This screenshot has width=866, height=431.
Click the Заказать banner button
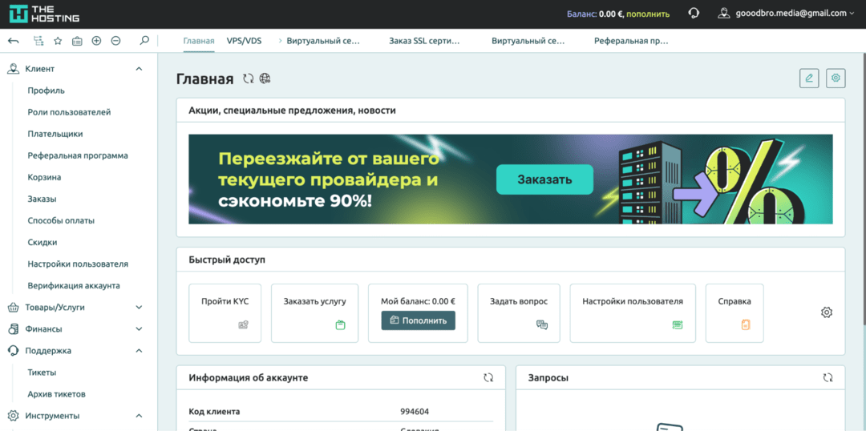coord(544,179)
